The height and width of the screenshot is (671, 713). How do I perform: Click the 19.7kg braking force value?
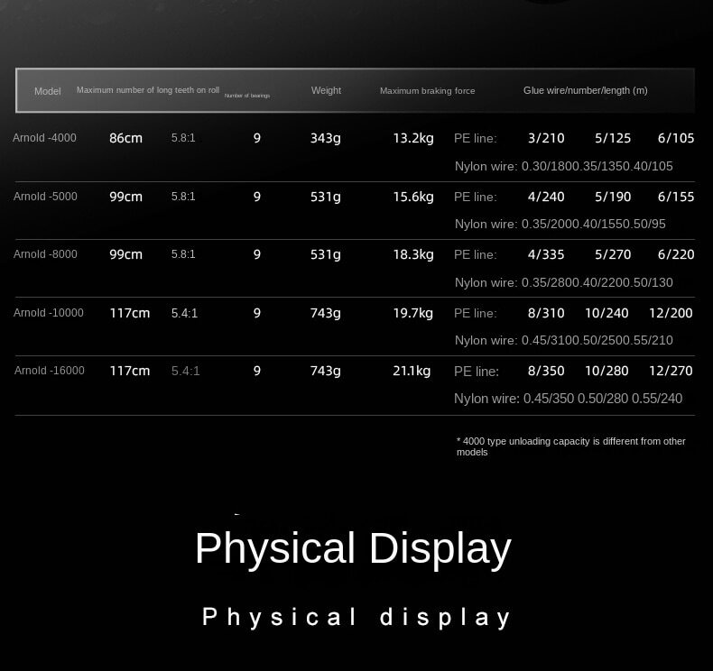(412, 313)
